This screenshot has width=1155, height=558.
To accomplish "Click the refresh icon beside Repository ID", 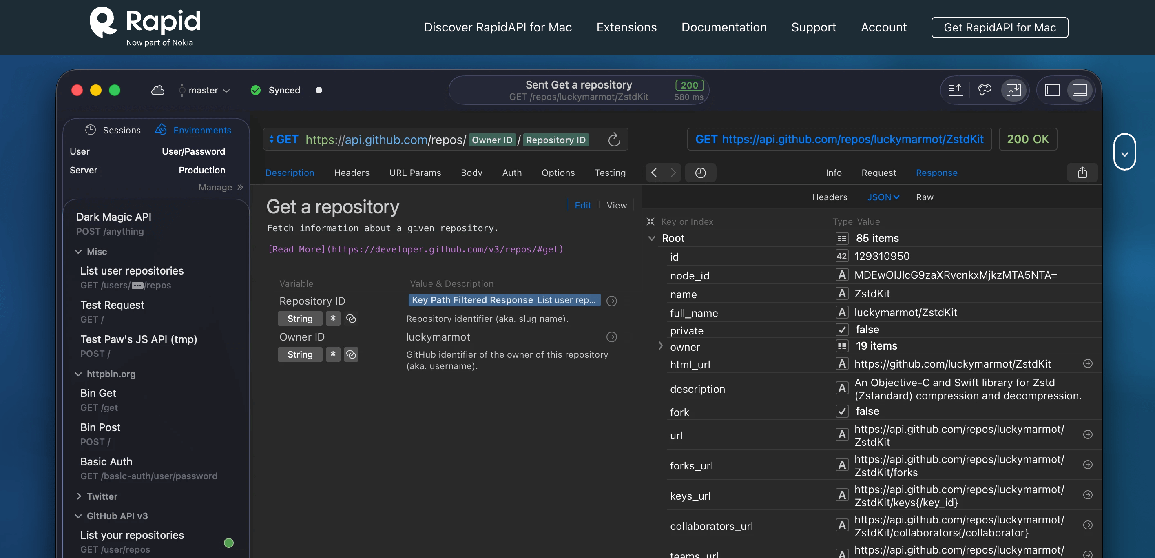I will point(614,140).
